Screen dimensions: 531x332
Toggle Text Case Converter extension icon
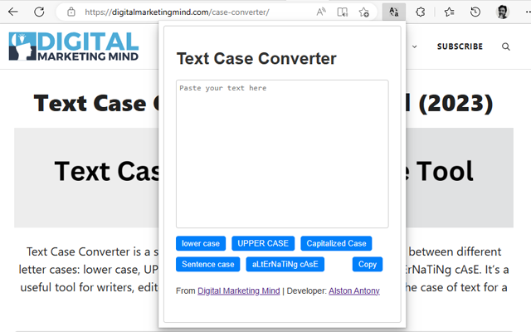click(394, 12)
